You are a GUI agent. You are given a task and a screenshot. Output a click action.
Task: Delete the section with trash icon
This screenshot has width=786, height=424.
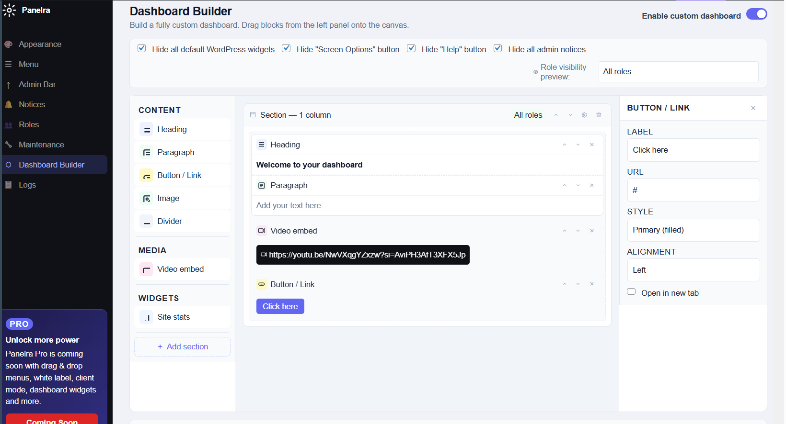point(599,115)
